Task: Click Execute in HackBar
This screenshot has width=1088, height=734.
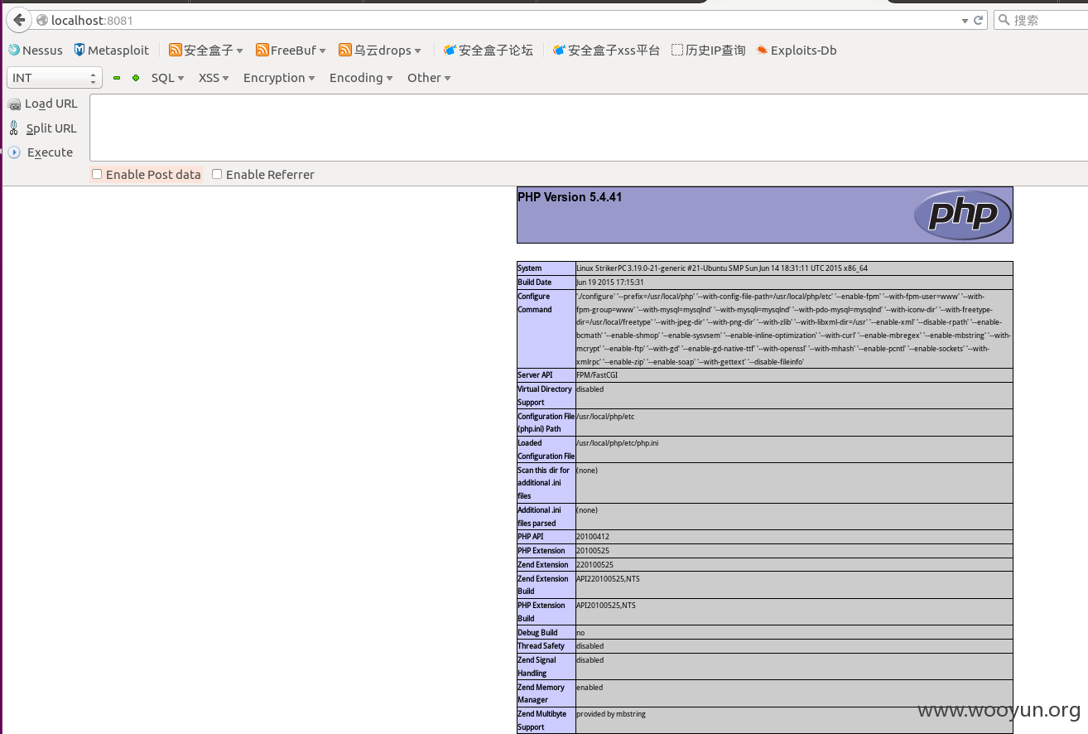Action: point(41,152)
